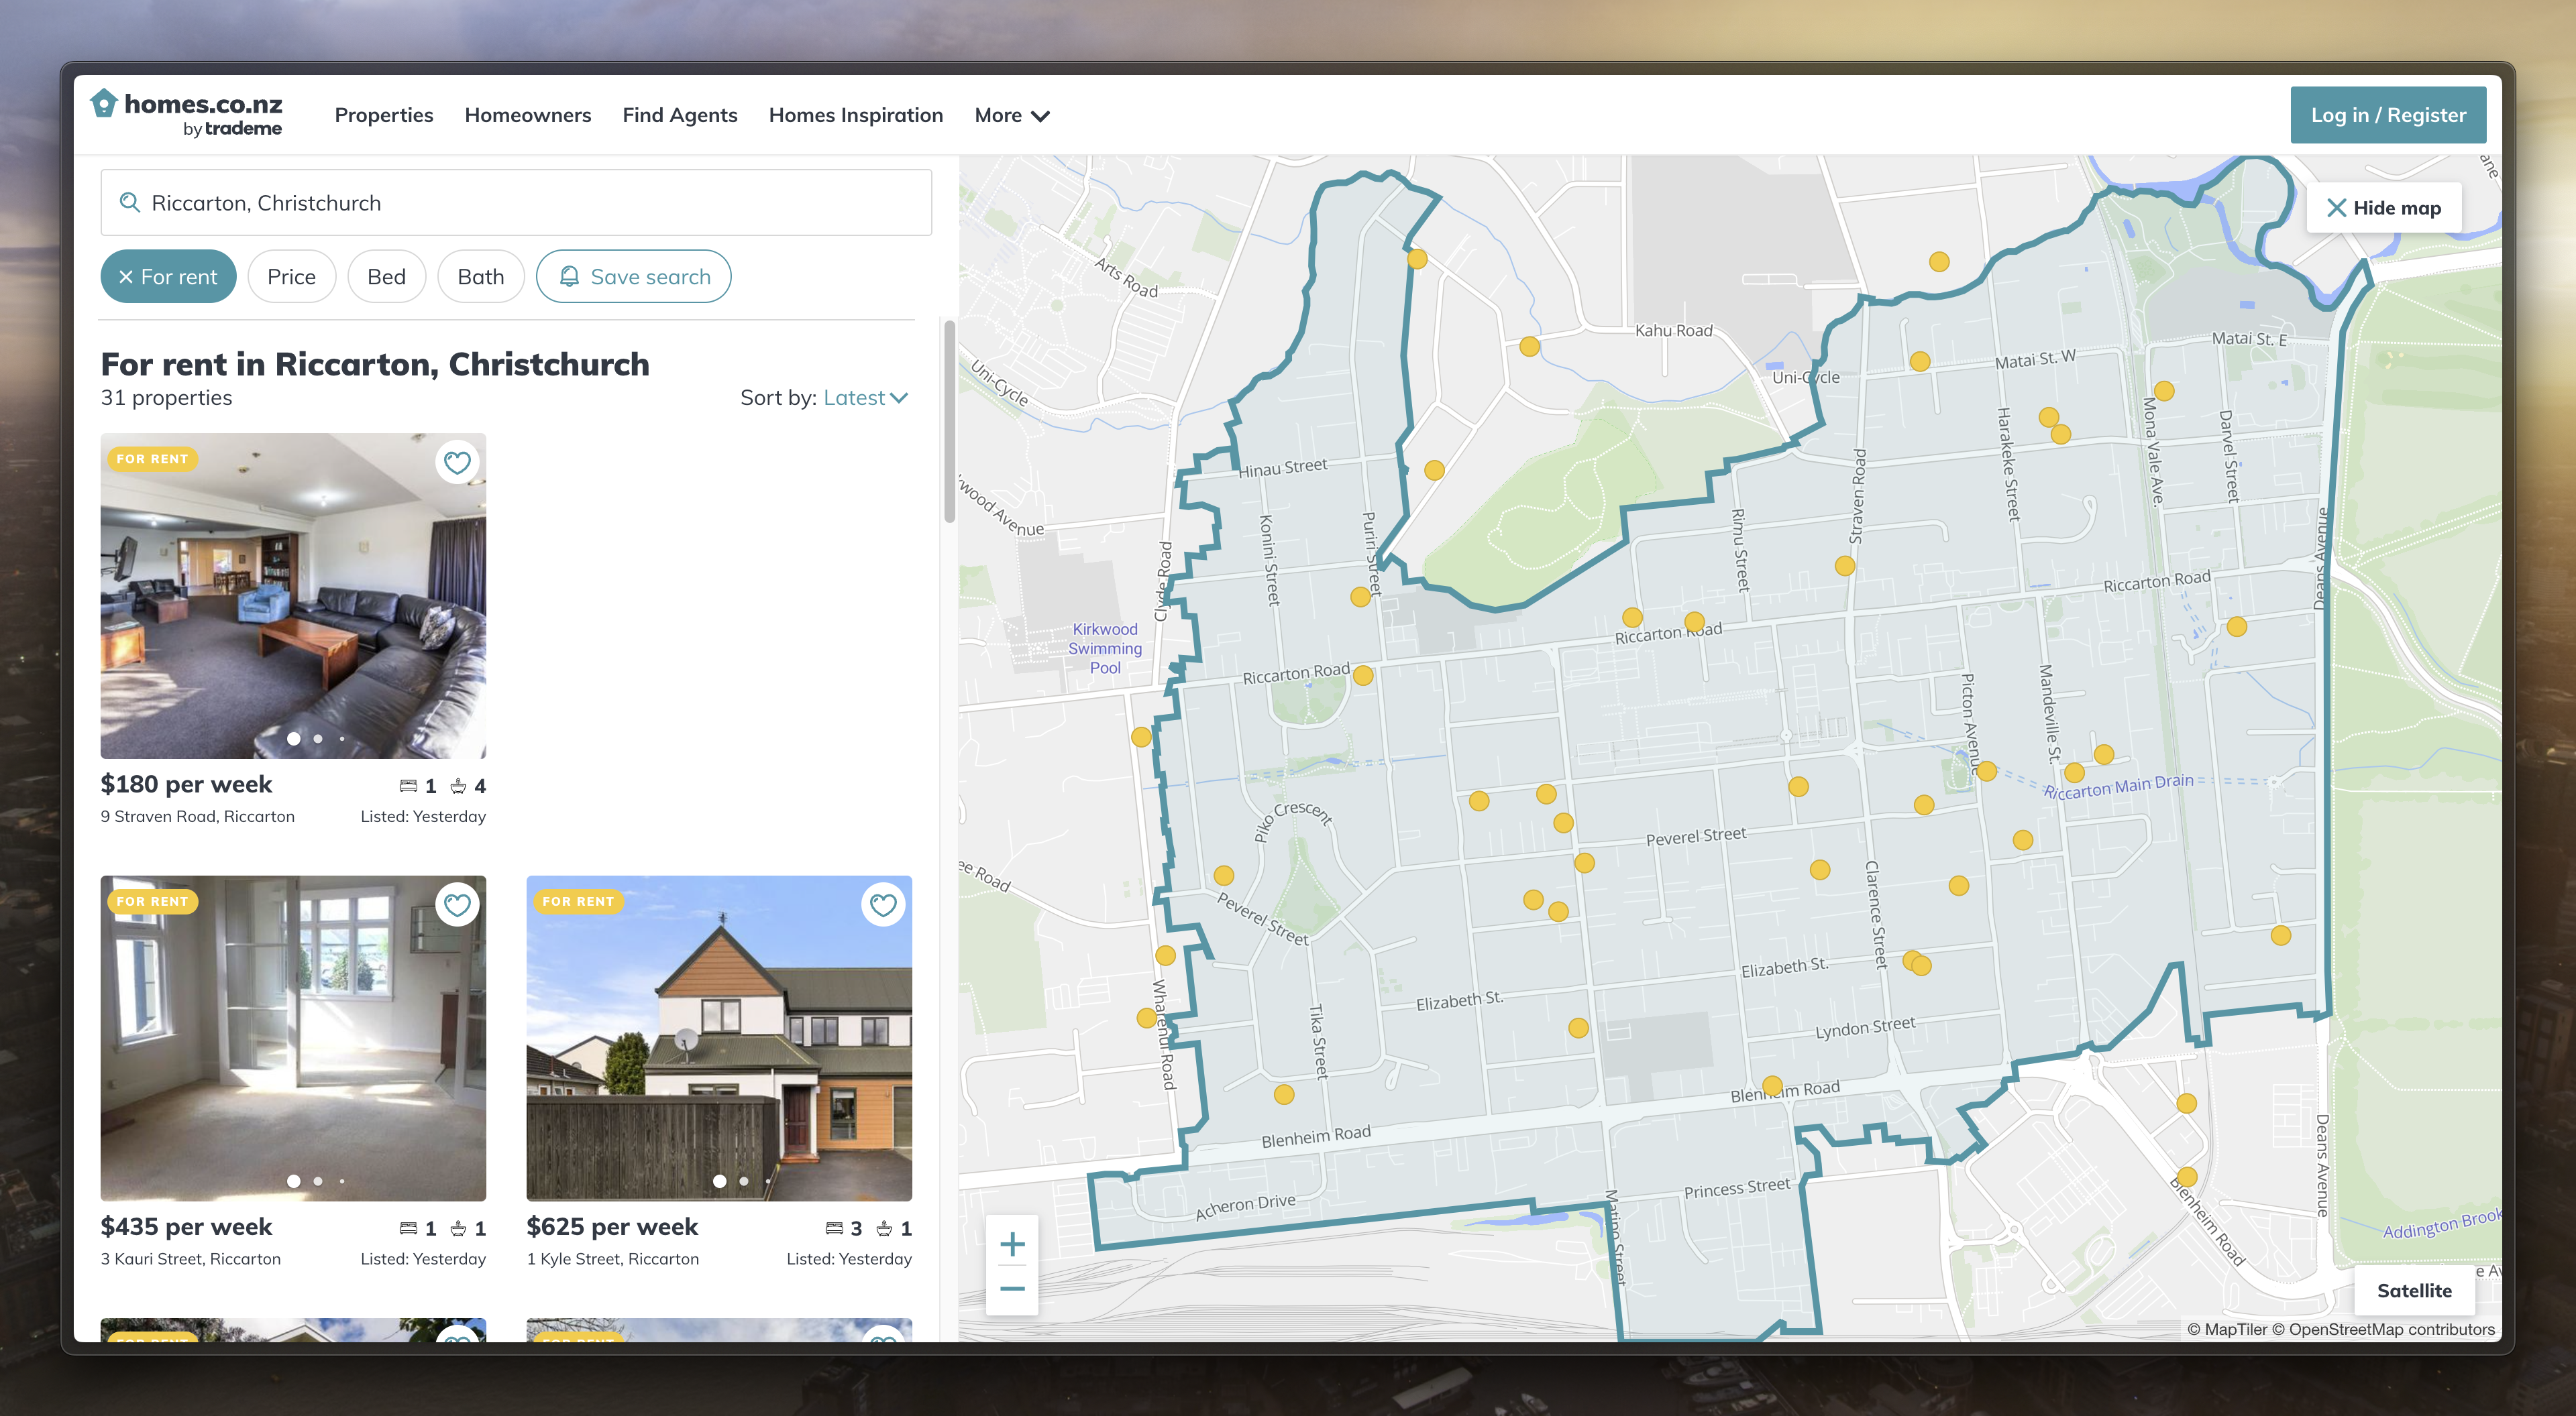Click the bath count icon for Straven Road
Viewport: 2576px width, 1416px height.
coord(458,786)
